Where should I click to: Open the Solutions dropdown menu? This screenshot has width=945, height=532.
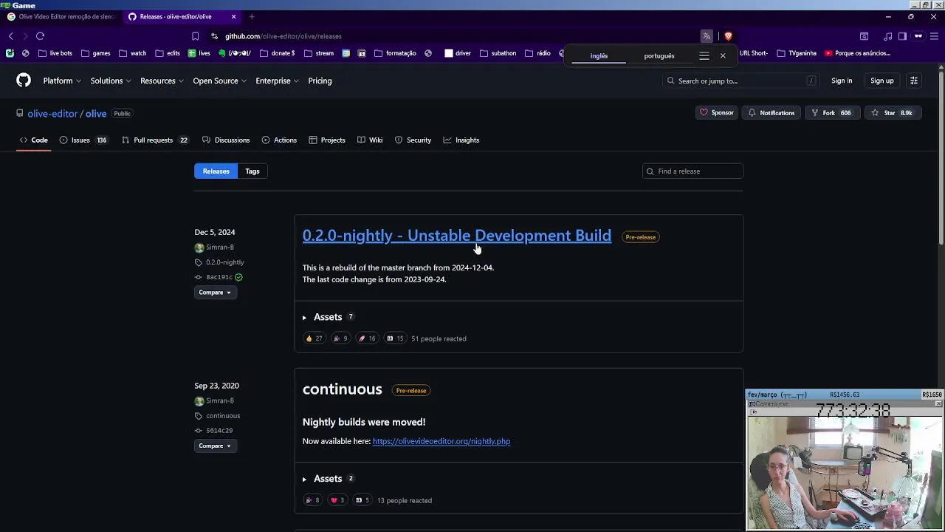pos(110,81)
